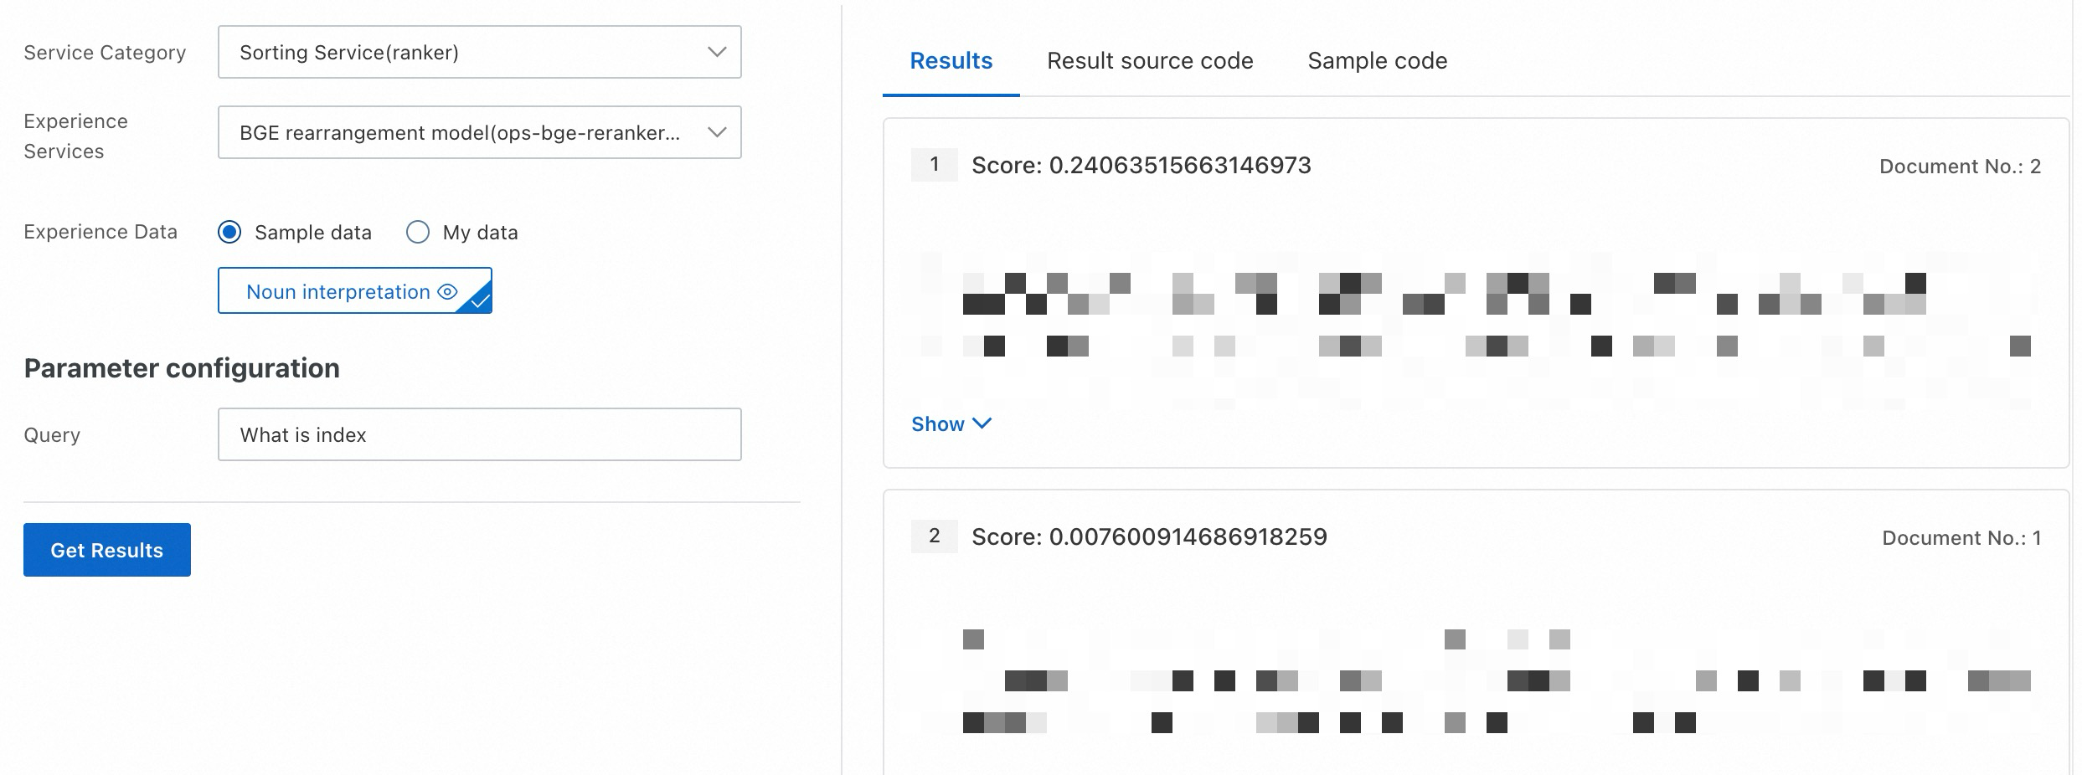
Task: Switch to the Result source code tab
Action: point(1150,61)
